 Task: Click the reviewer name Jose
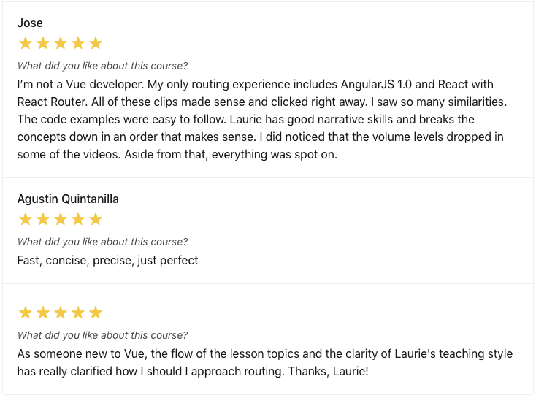click(30, 23)
